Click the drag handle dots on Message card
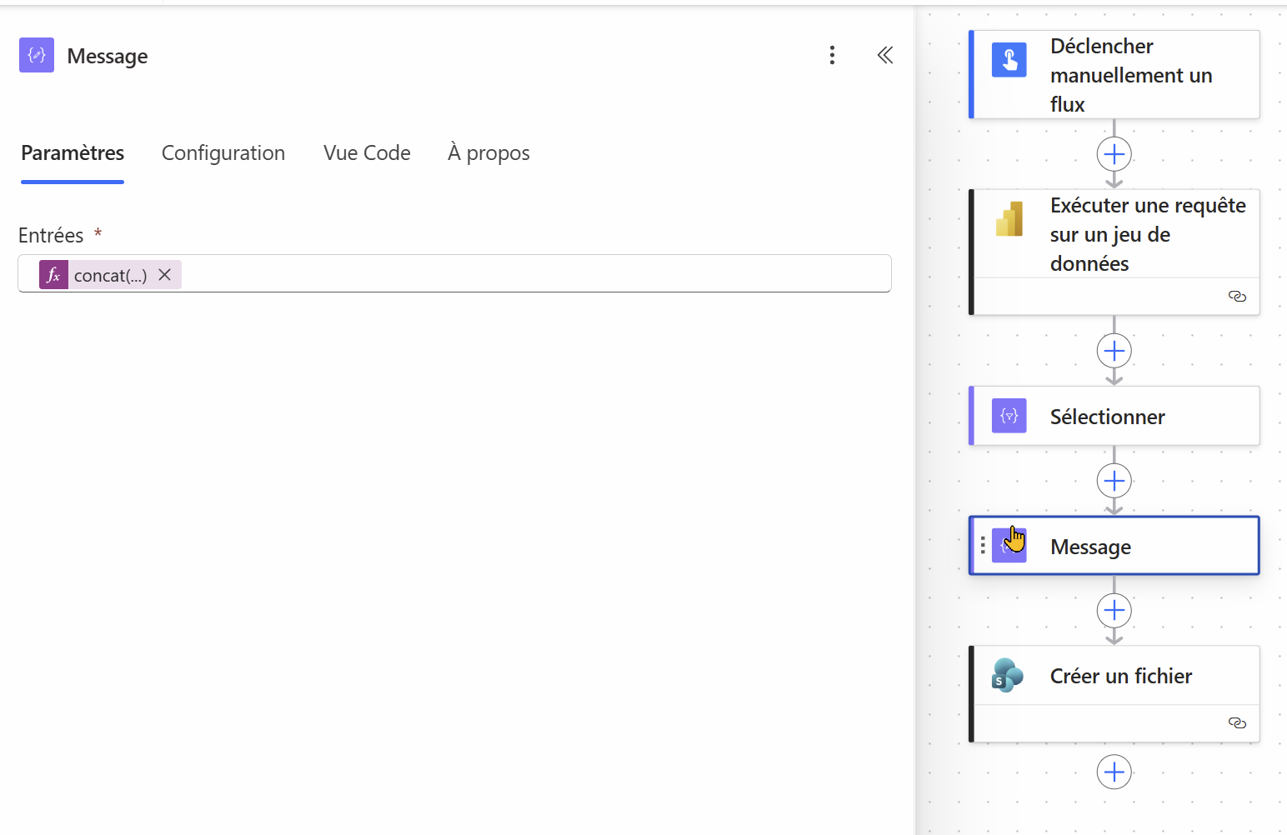 pyautogui.click(x=983, y=545)
